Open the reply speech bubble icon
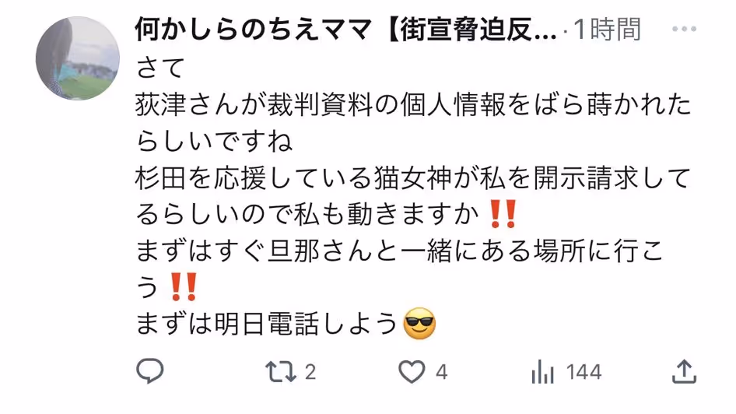 [x=149, y=371]
